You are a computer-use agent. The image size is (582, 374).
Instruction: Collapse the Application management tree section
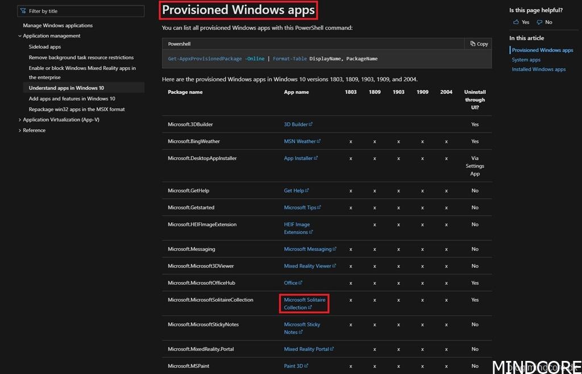pyautogui.click(x=20, y=36)
